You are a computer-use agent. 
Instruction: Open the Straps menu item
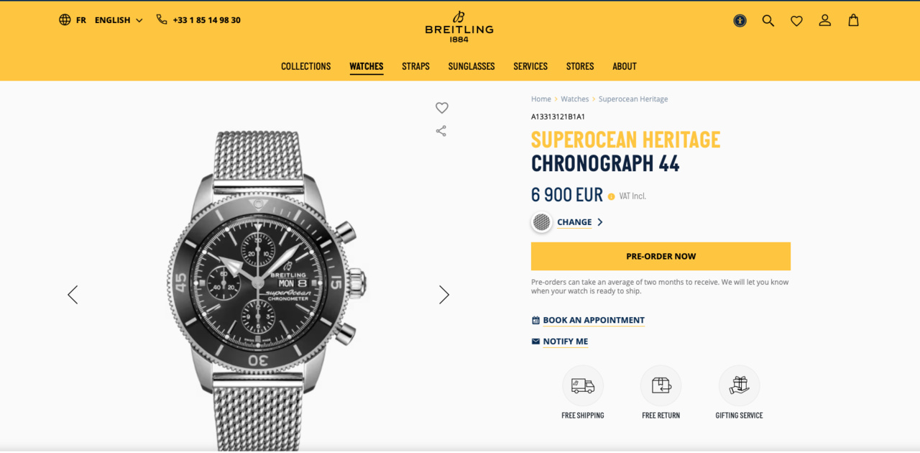415,66
